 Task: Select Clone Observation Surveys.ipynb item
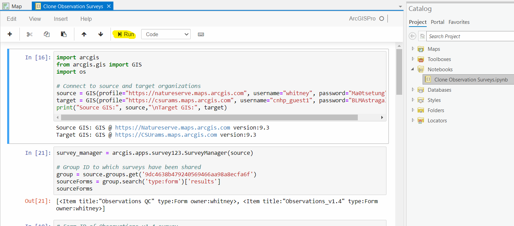click(468, 79)
